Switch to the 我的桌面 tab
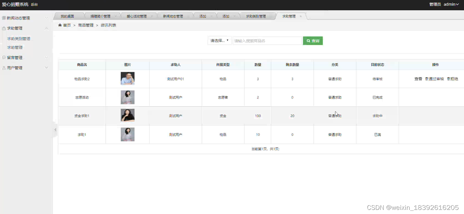This screenshot has width=464, height=214. click(x=68, y=16)
